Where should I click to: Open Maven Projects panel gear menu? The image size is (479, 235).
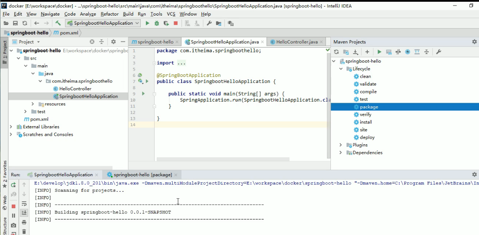point(474,42)
